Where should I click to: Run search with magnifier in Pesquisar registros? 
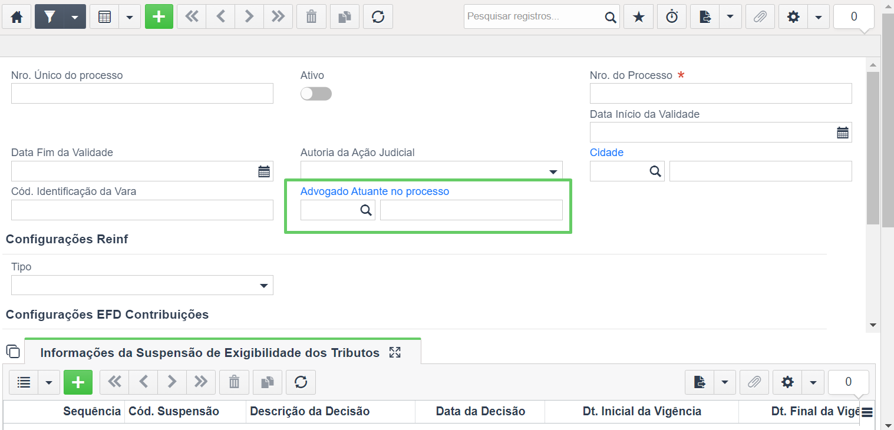(x=611, y=17)
